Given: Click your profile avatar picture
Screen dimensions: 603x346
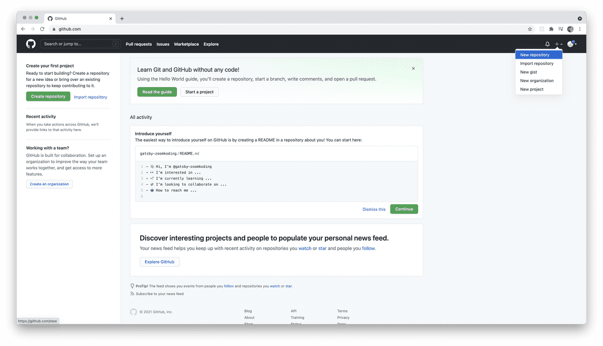Looking at the screenshot, I should (570, 44).
